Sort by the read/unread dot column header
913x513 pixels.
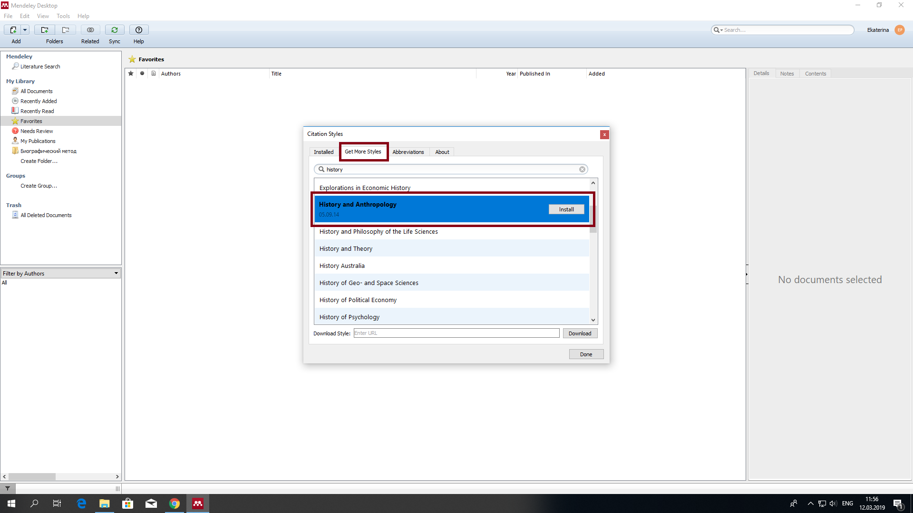click(142, 74)
